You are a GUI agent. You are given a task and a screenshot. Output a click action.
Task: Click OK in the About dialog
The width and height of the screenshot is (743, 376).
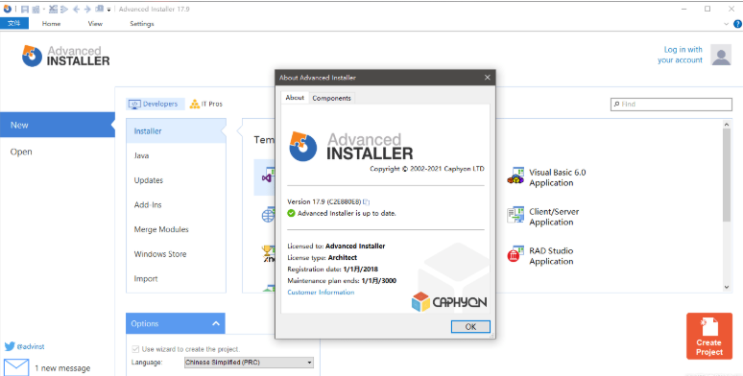click(470, 327)
